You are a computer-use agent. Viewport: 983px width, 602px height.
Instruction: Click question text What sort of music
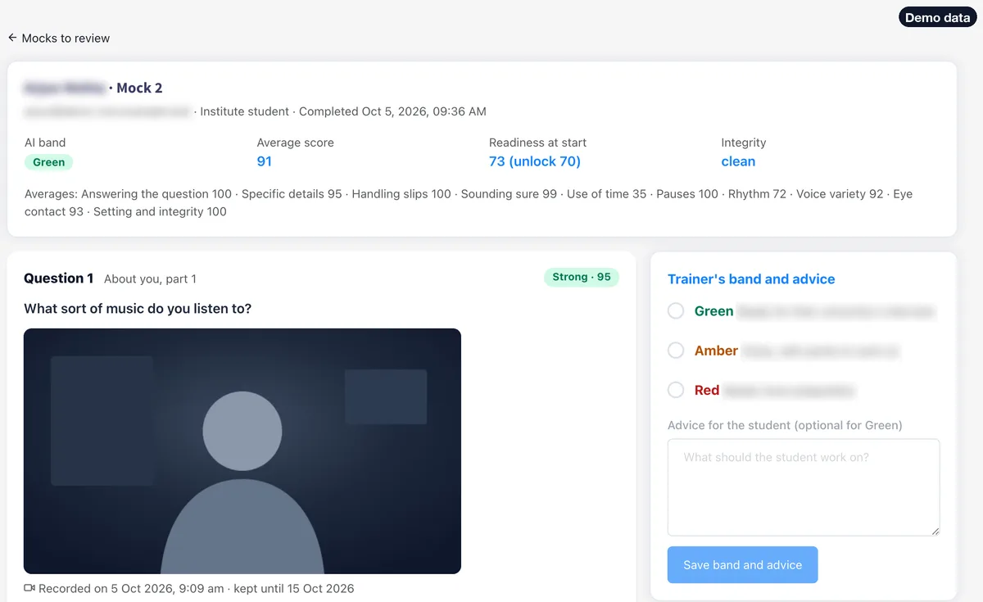(138, 309)
